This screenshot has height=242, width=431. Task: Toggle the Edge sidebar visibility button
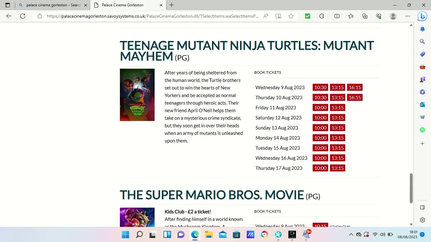(x=422, y=207)
